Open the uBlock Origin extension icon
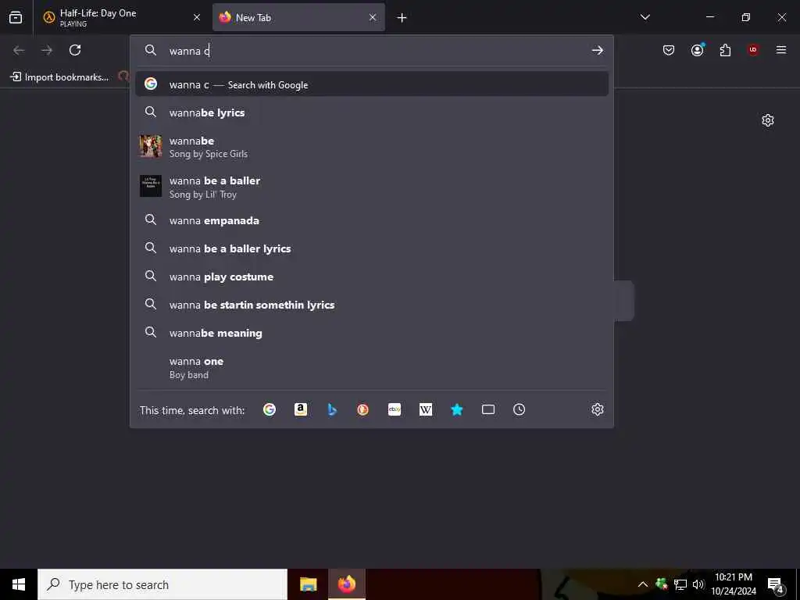Viewport: 800px width, 600px height. (753, 50)
